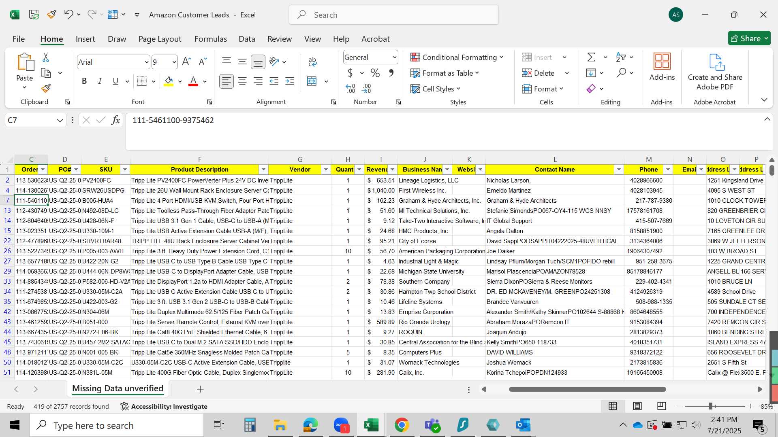The width and height of the screenshot is (778, 437).
Task: Toggle Middle Align vertical alignment
Action: point(242,62)
